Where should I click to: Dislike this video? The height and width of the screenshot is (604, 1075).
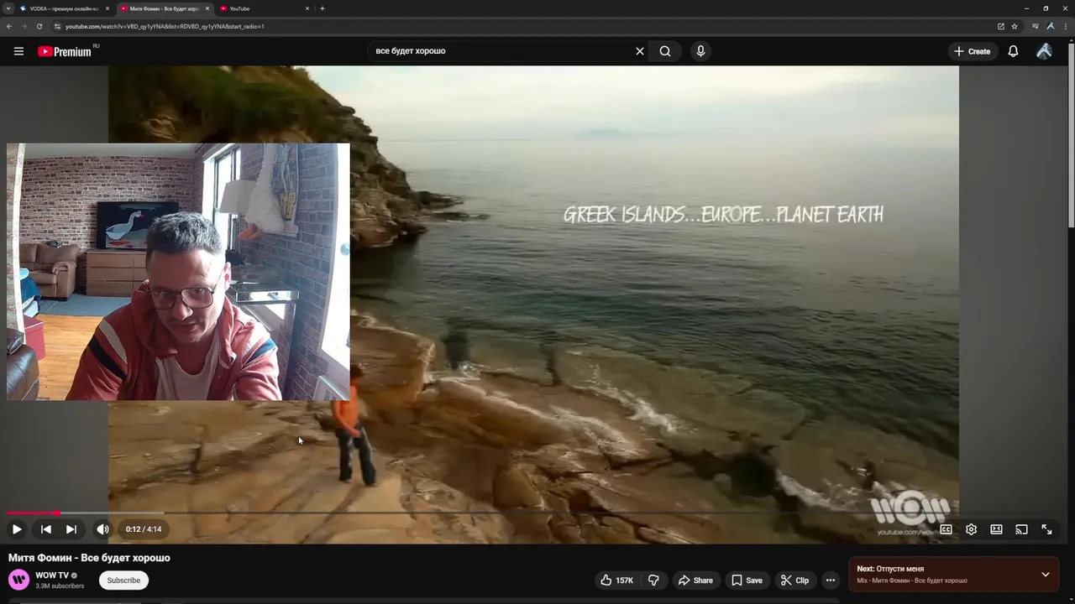coord(653,581)
